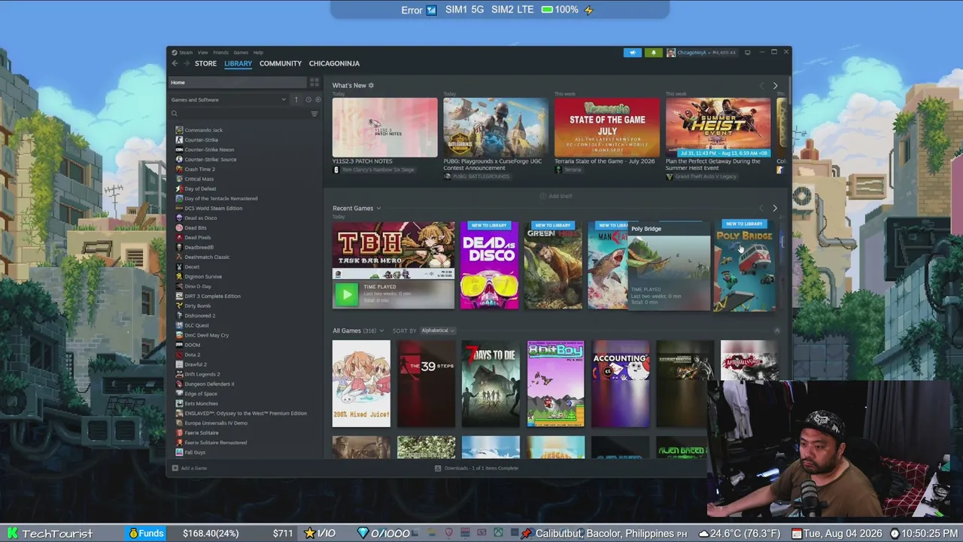Open The 39 Steps game cover
Screen dimensions: 963x542
click(x=427, y=384)
